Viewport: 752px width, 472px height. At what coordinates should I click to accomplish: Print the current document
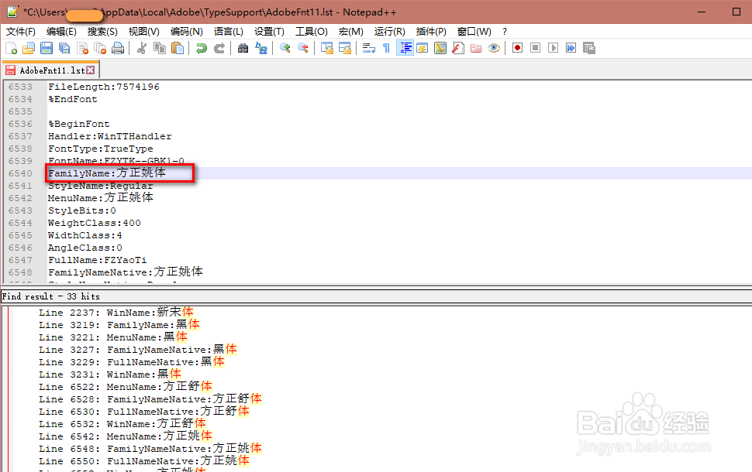point(118,48)
